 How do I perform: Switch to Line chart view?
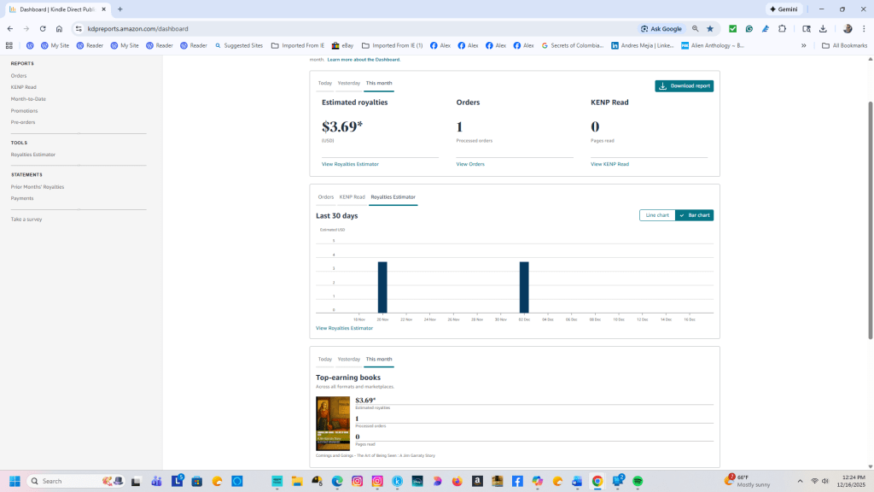click(x=657, y=215)
